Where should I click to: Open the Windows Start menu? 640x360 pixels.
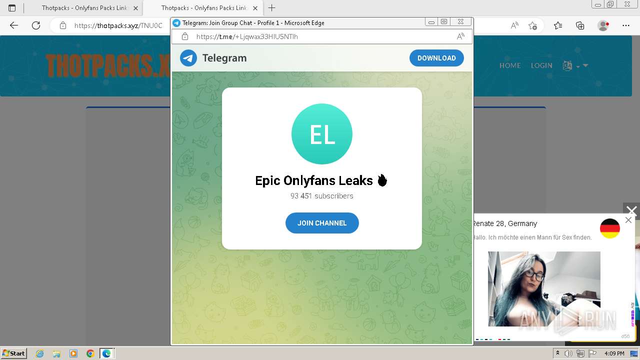14,353
